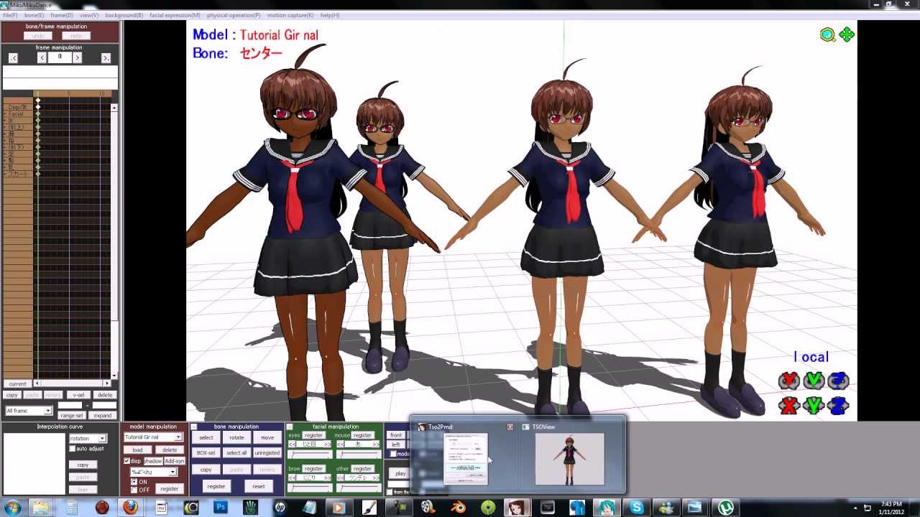The height and width of the screenshot is (517, 920).
Task: Close the Tso2Pmd taskbar preview
Action: coord(510,427)
